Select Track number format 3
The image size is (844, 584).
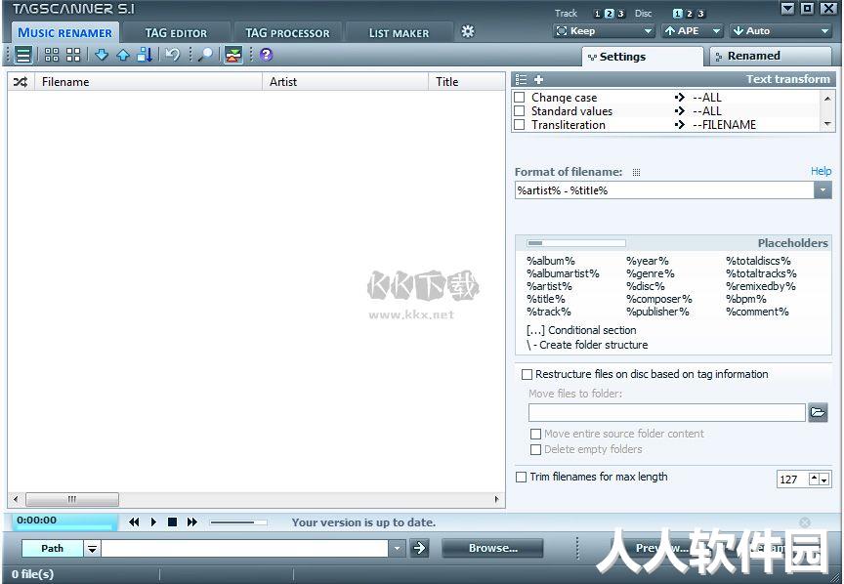[x=620, y=14]
